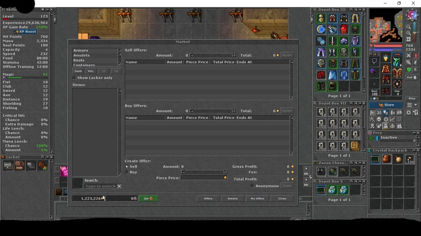Click the Voc. filter button
421x236 pixels.
pyautogui.click(x=91, y=71)
